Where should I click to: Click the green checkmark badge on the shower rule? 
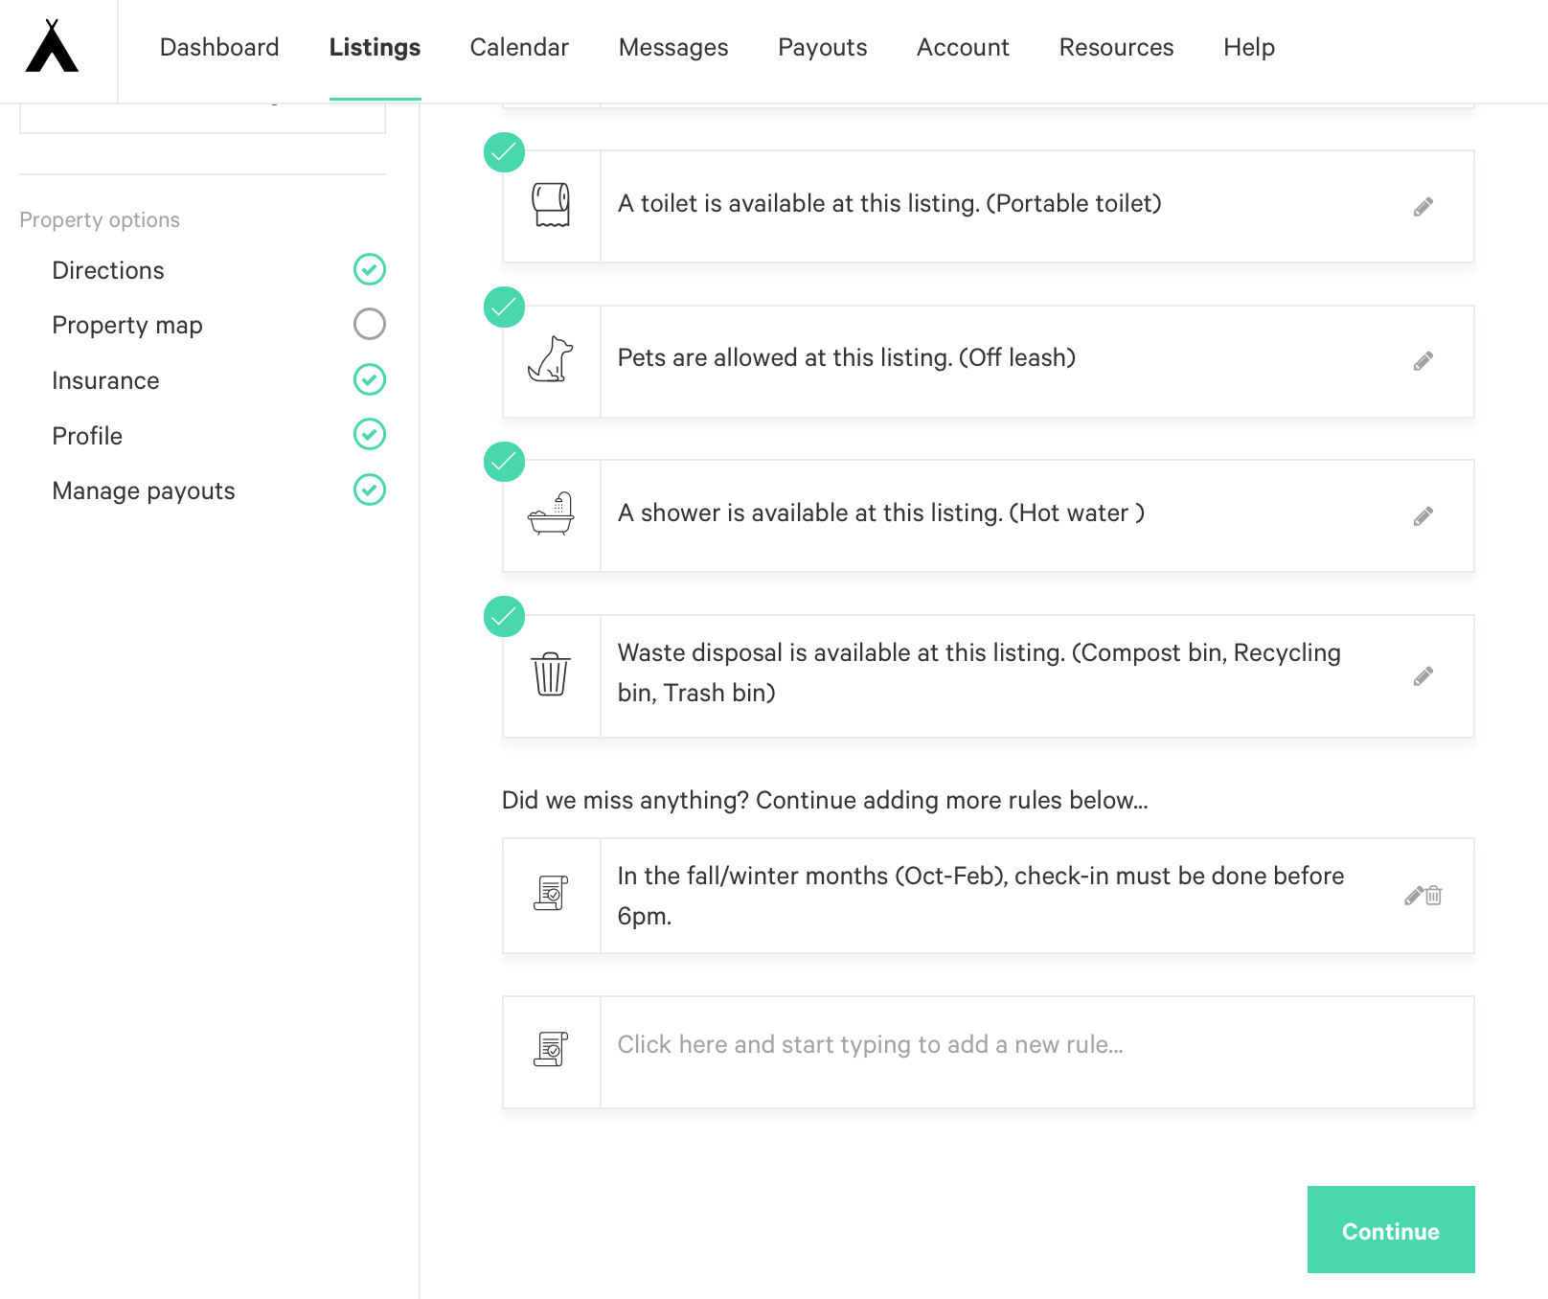[504, 462]
